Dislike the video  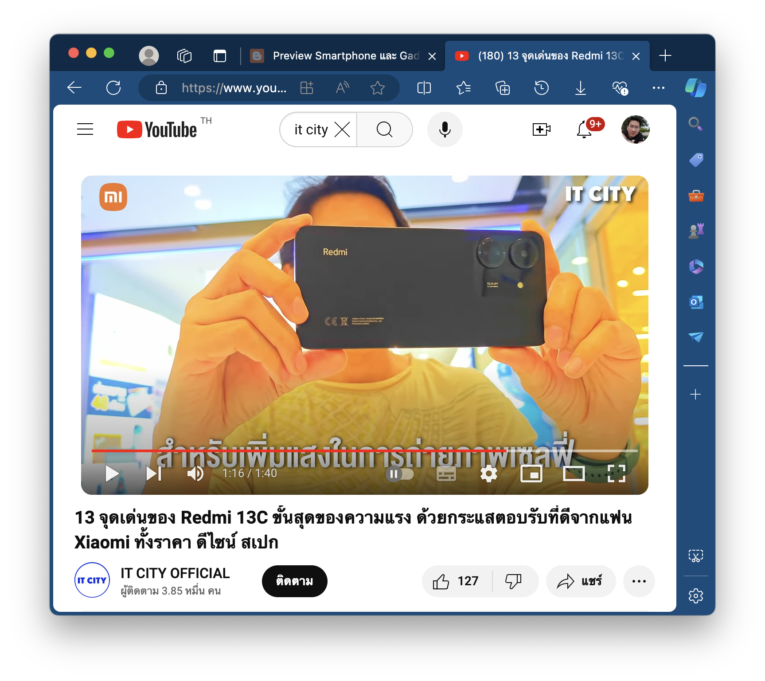click(515, 581)
